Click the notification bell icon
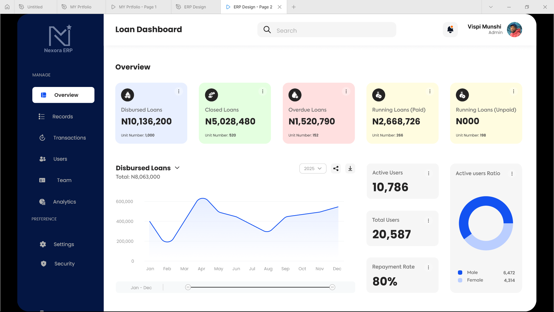Screen dimensions: 554x312 click(x=450, y=29)
